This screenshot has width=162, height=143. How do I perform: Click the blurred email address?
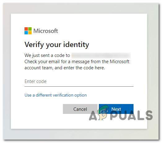click(x=101, y=55)
